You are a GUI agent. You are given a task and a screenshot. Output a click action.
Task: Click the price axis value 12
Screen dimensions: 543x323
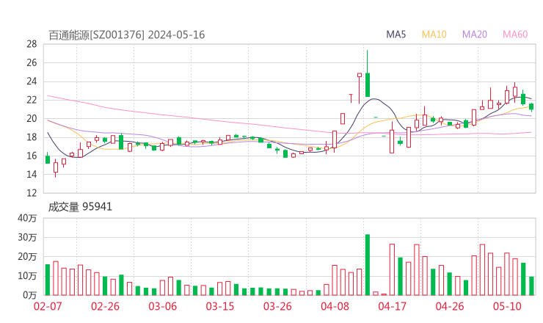point(32,193)
